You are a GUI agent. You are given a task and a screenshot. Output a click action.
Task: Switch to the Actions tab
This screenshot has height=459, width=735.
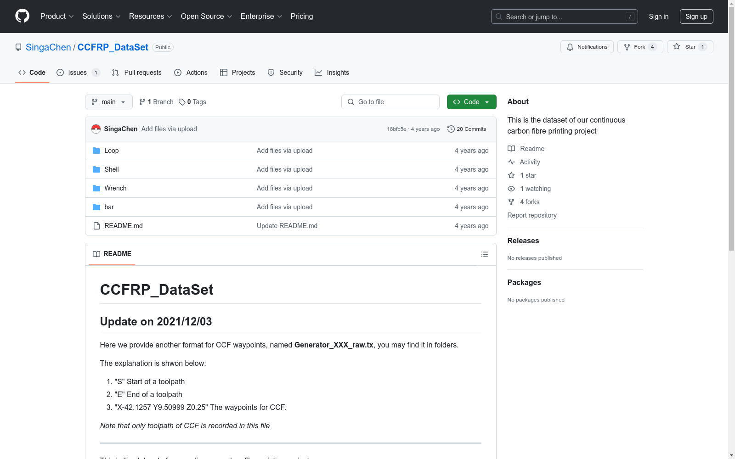pyautogui.click(x=191, y=73)
